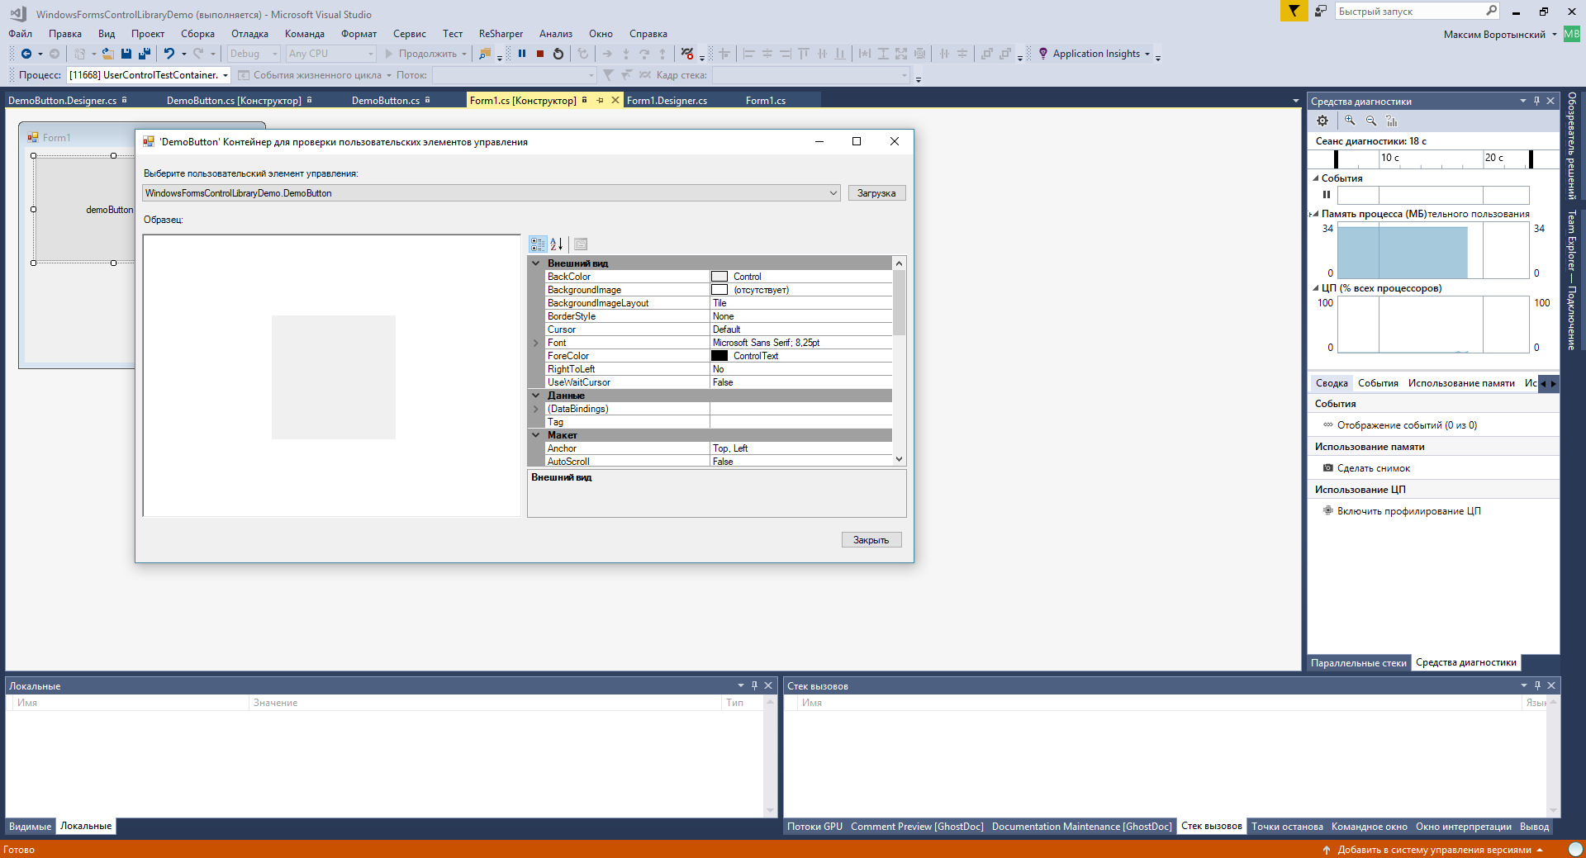1586x858 pixels.
Task: Click the Save All icon in toolbar
Action: click(145, 54)
